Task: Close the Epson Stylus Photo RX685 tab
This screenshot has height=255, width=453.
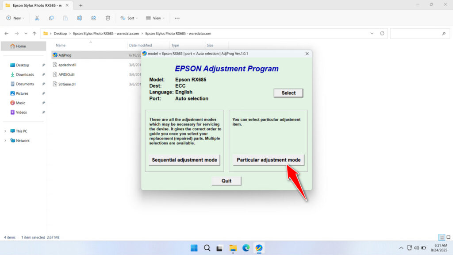Action: (x=67, y=5)
